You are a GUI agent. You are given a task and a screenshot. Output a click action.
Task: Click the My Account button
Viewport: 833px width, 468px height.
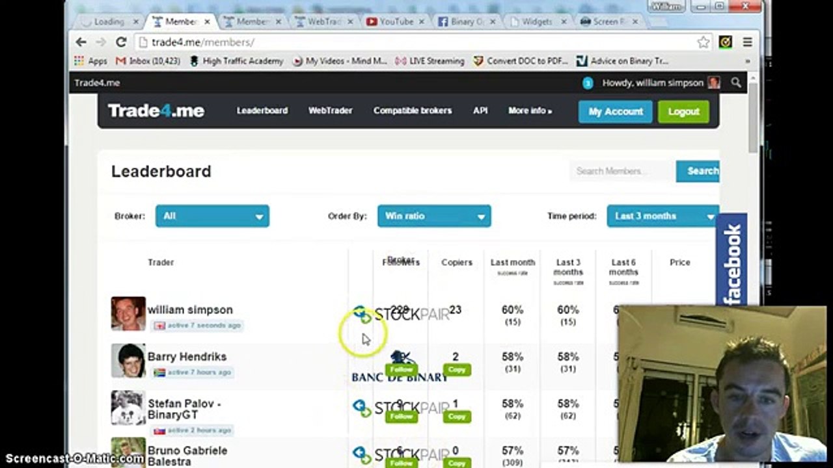pyautogui.click(x=616, y=111)
